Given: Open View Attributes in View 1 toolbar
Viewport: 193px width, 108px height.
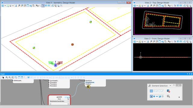Looking at the screenshot, I should [x=3, y=6].
